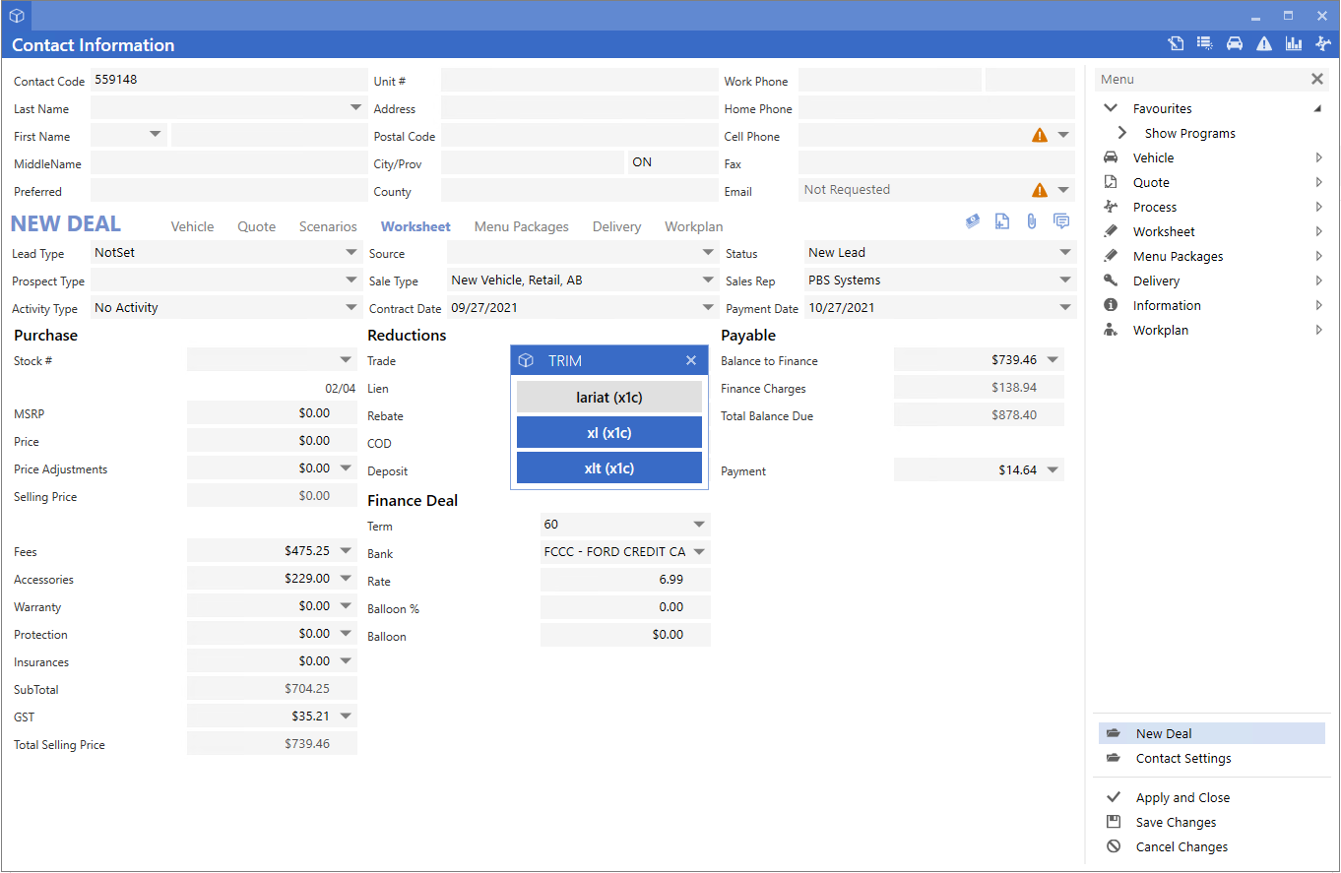Screen dimensions: 1341x873
Task: Close the TRIM popup
Action: pyautogui.click(x=691, y=360)
